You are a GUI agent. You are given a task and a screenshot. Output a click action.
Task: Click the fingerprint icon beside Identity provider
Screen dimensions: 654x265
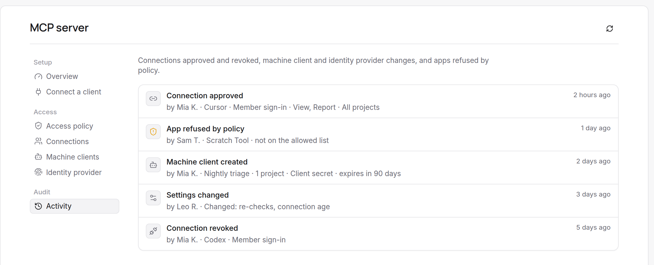tap(38, 172)
